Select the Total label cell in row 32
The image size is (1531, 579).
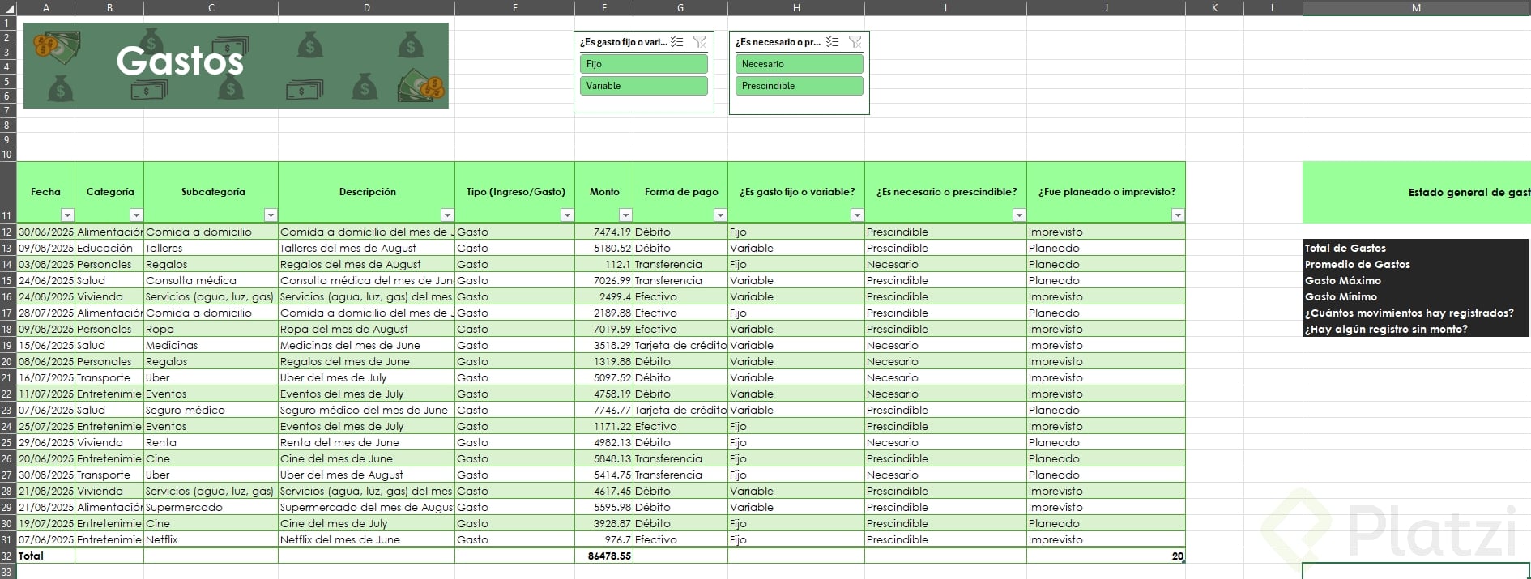[x=46, y=556]
